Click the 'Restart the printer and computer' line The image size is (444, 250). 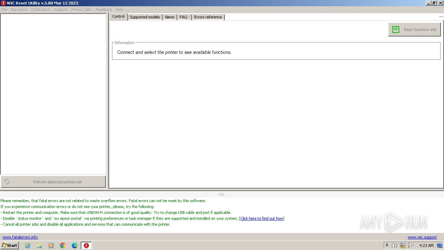(x=116, y=212)
